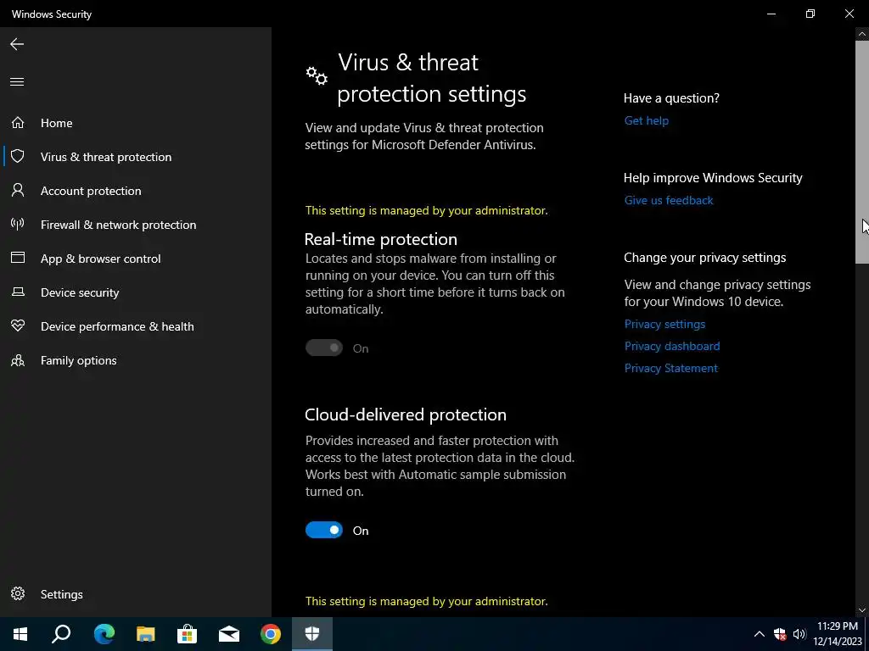Screen dimensions: 869x651
Task: Open File Explorer from taskbar
Action: coord(145,634)
